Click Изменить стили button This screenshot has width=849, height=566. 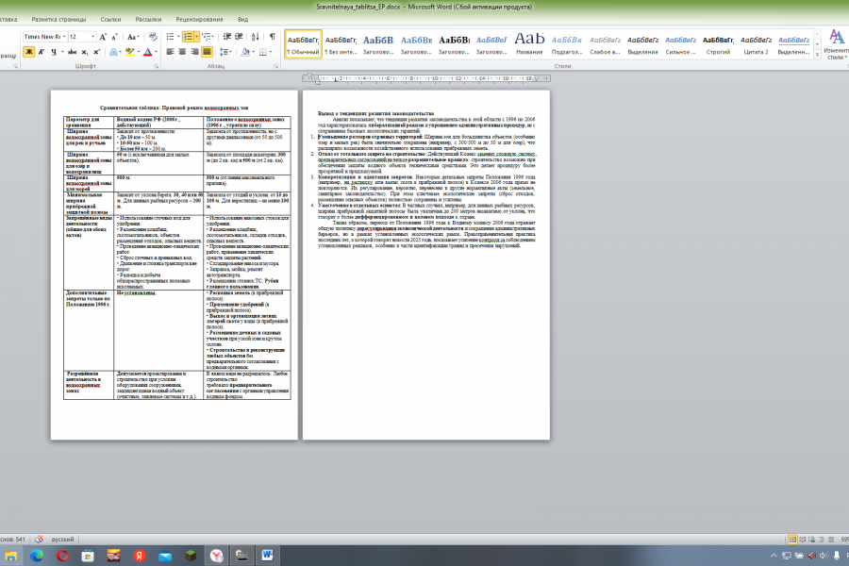click(837, 44)
